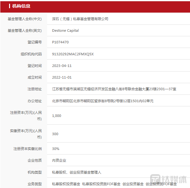Click the 业务类型 label

(35, 184)
